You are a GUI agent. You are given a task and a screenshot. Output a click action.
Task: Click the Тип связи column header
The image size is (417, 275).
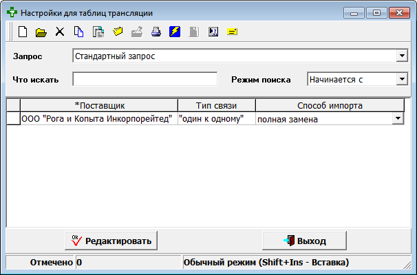click(x=217, y=105)
